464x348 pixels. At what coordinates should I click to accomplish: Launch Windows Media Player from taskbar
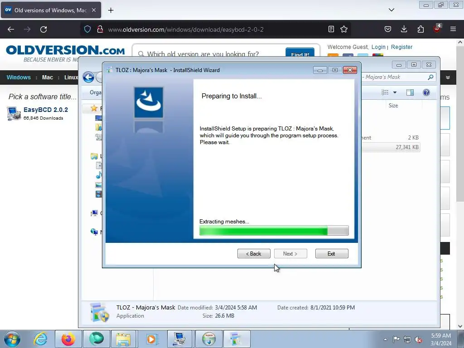click(x=151, y=339)
